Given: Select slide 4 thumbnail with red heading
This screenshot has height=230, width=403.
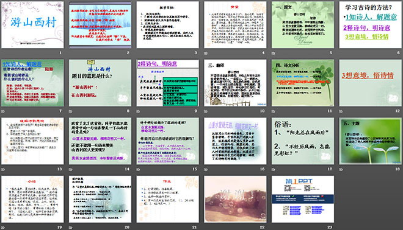Looking at the screenshot, I should 235,25.
